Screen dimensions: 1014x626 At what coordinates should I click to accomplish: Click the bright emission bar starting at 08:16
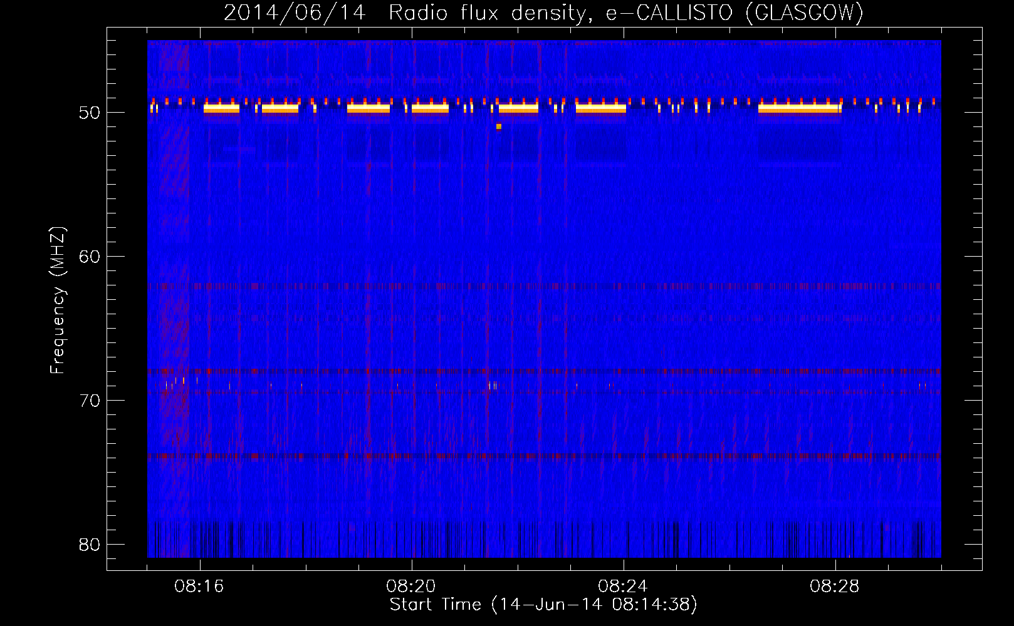click(221, 108)
